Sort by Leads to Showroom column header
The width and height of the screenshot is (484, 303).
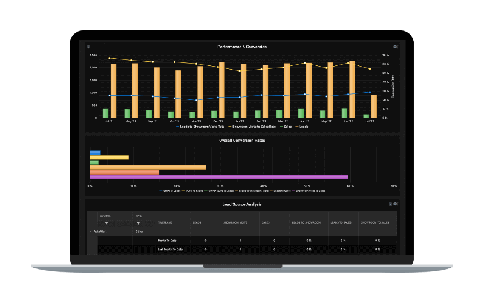point(306,222)
